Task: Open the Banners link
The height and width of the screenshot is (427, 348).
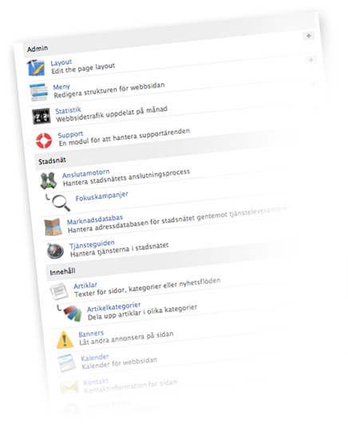Action: click(x=91, y=334)
